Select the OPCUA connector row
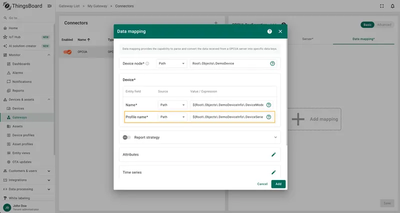Screen dimensions: 400x213 [86, 52]
